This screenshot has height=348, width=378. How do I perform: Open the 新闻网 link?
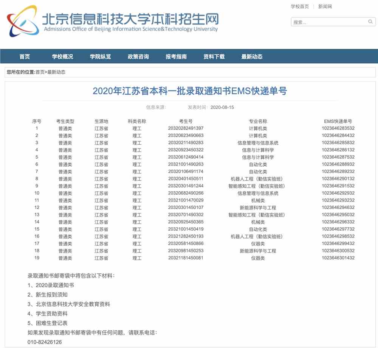(325, 6)
